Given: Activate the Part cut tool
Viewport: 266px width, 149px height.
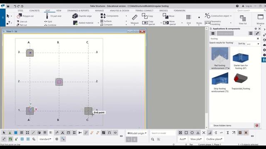Looking at the screenshot, I should pyautogui.click(x=22, y=25).
